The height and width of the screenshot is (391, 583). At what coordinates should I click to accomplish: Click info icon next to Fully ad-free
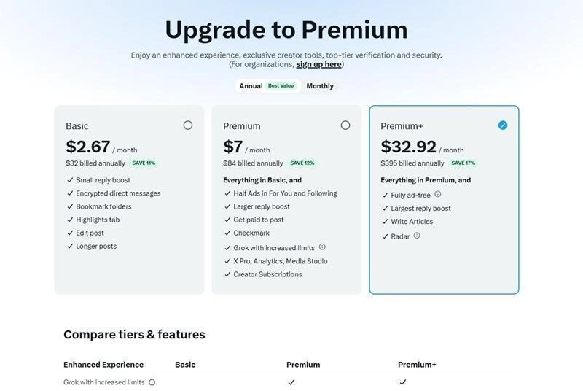(x=438, y=195)
